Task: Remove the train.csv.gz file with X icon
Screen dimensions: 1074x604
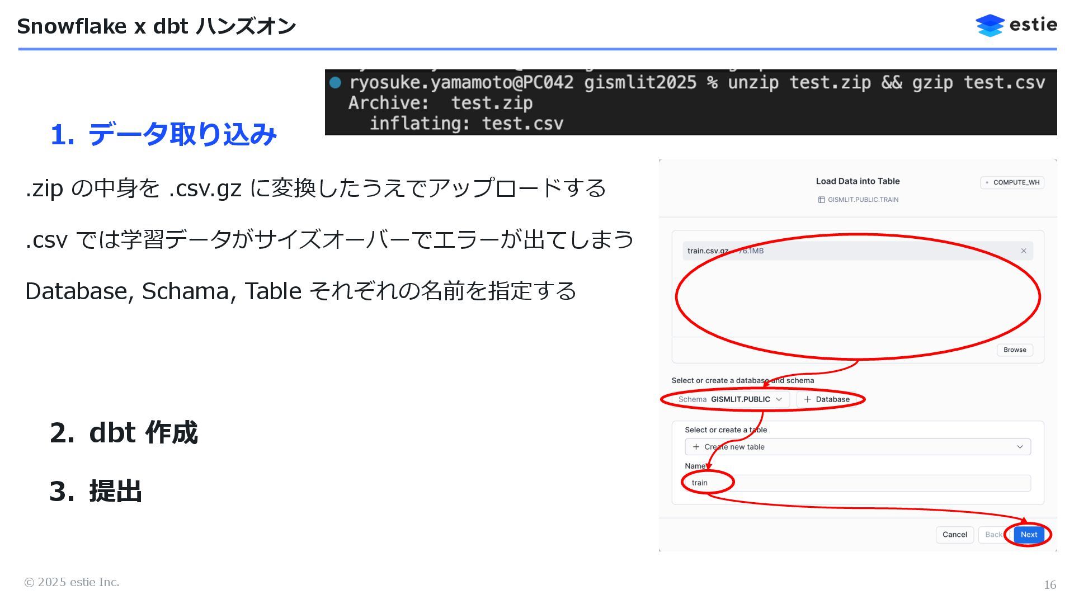Action: click(1023, 251)
